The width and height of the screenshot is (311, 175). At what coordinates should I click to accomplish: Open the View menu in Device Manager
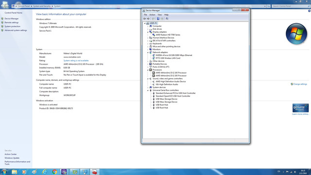click(x=160, y=15)
